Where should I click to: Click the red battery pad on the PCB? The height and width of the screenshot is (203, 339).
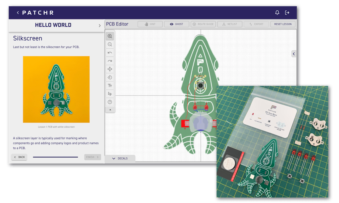[185, 124]
